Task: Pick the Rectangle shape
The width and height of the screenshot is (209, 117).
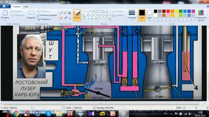Action: (x=96, y=12)
